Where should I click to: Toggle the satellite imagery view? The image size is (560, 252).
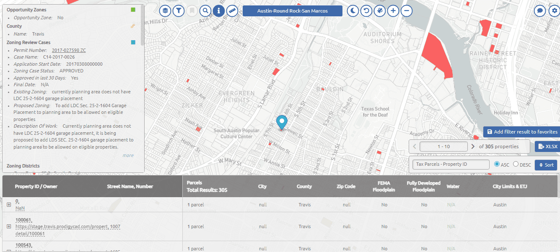coord(380,11)
